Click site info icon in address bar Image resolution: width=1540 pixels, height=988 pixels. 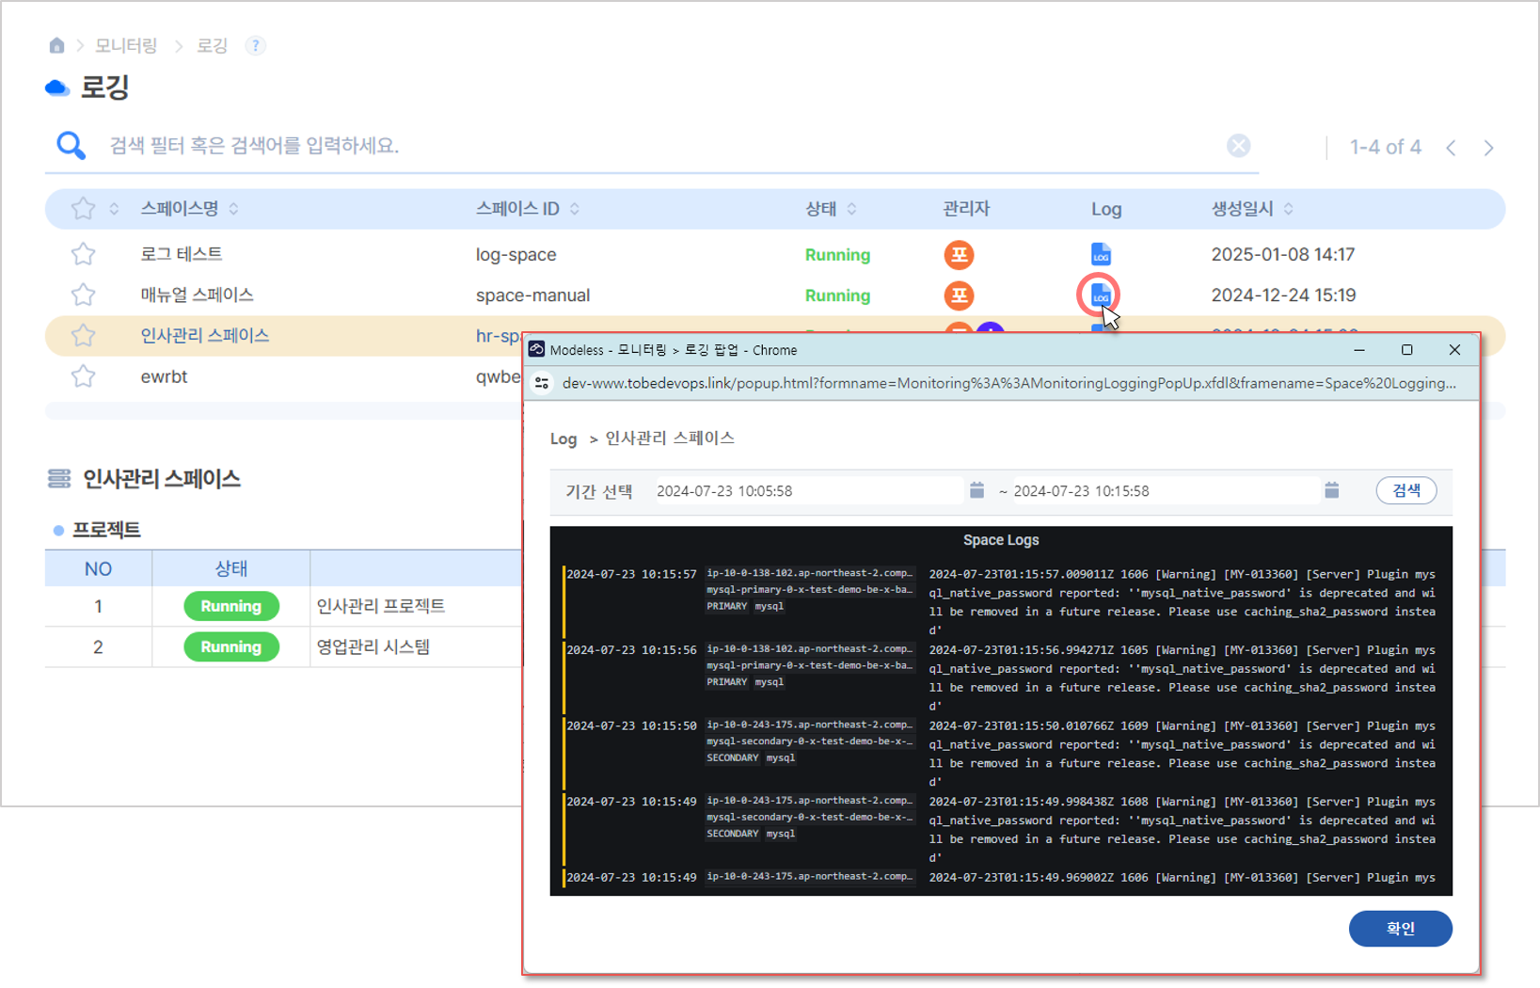pyautogui.click(x=542, y=383)
